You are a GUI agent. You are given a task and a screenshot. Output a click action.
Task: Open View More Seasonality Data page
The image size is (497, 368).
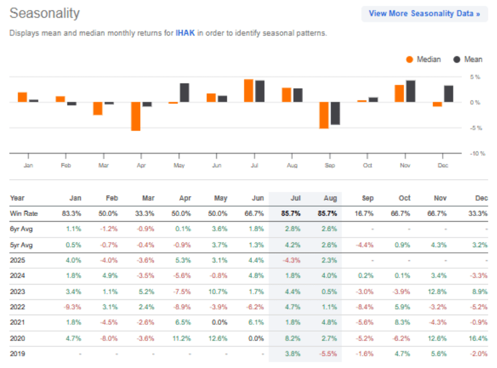(424, 13)
